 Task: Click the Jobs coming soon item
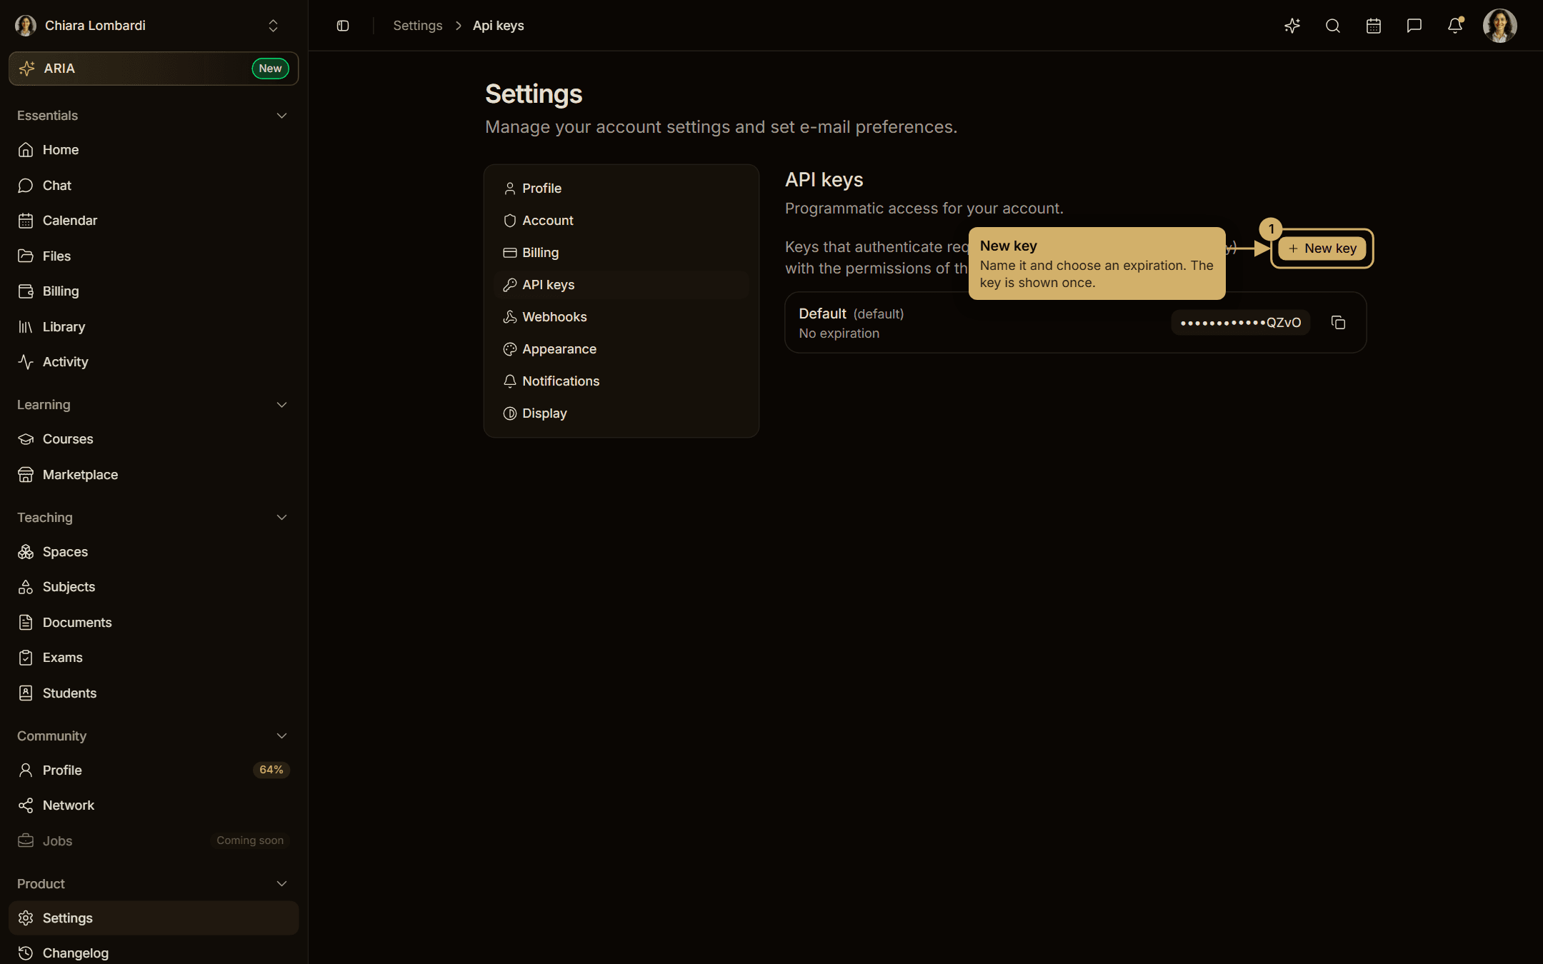point(154,841)
